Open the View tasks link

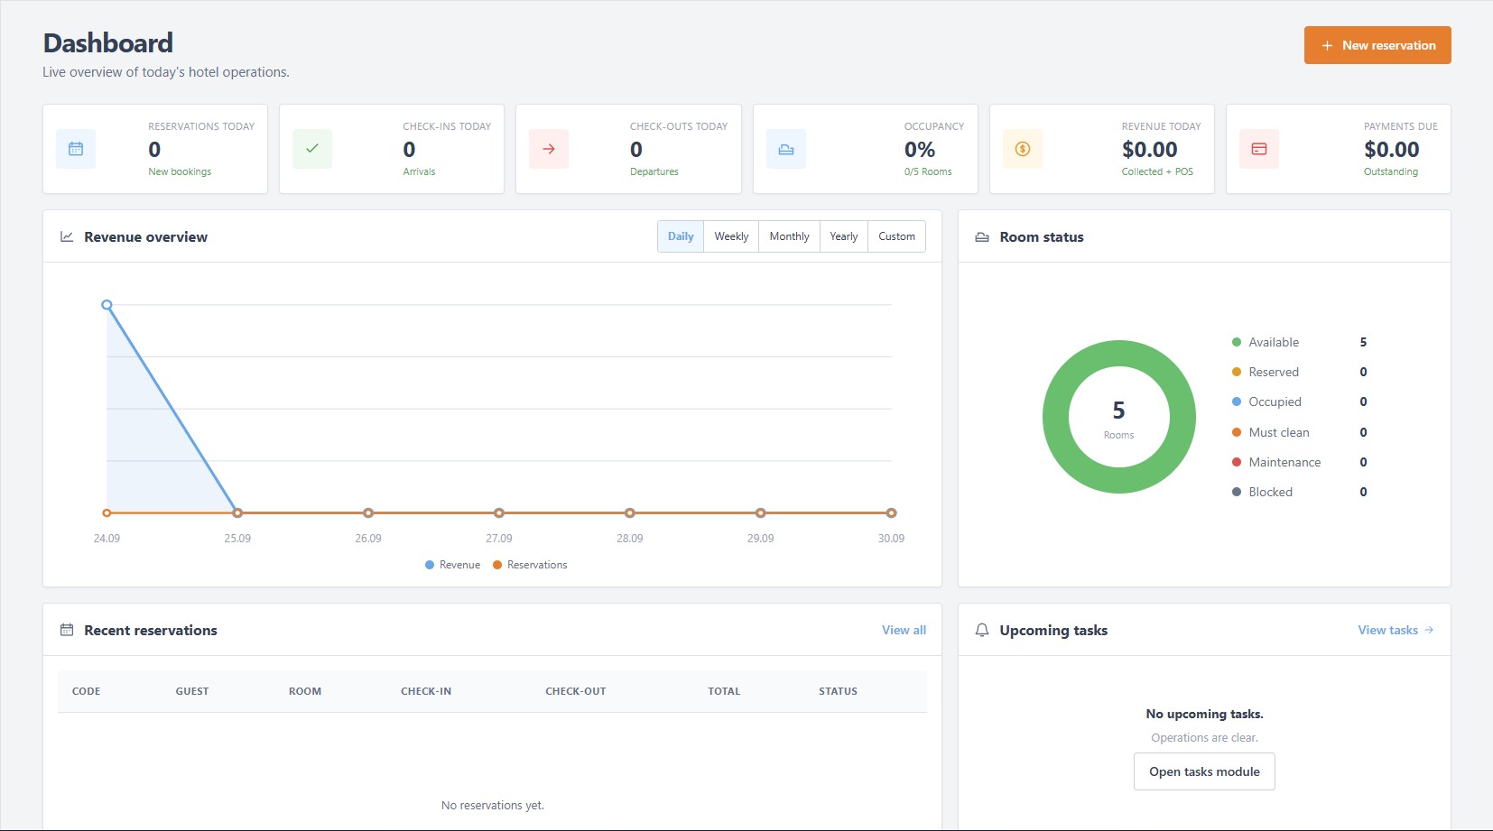(x=1396, y=630)
